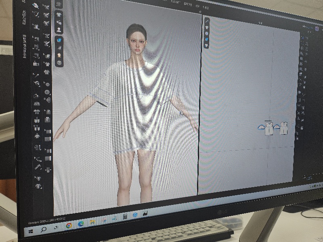Click the avatar face icon in 3D toolbar
The height and width of the screenshot is (242, 323).
pyautogui.click(x=59, y=55)
